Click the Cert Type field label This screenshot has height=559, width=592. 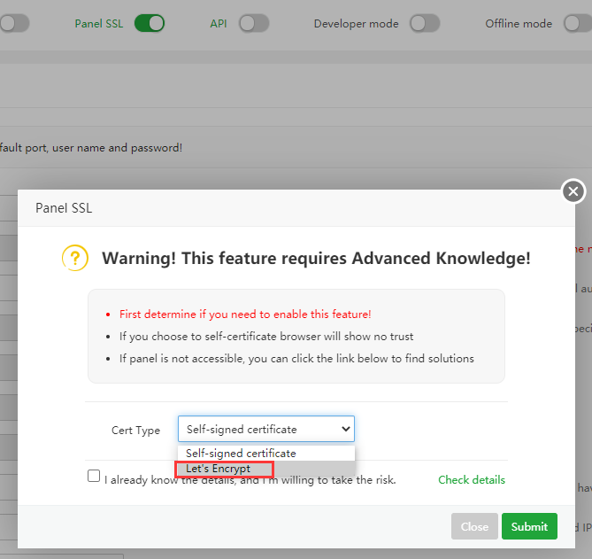[135, 430]
